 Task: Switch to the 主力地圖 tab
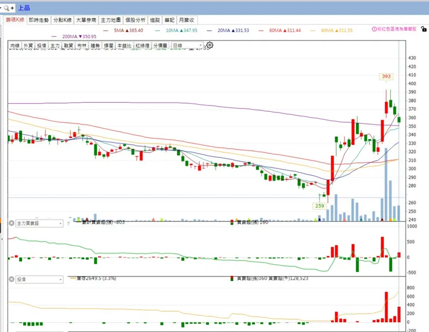click(x=111, y=20)
